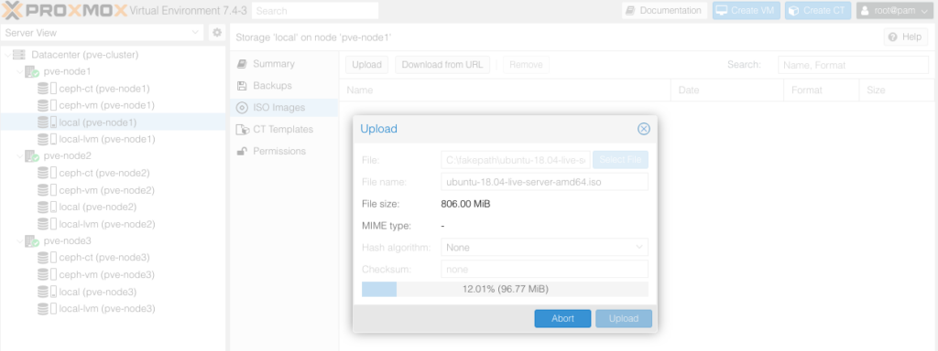Open Server View settings gear
The image size is (938, 351).
point(217,33)
